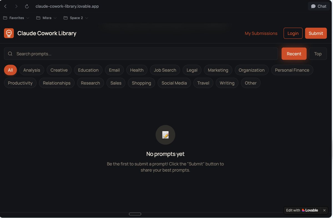Click the URL claude-cowork-library.lovable.app

tap(67, 6)
